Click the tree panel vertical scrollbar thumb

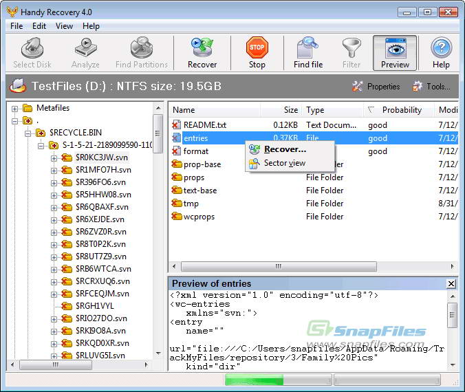pyautogui.click(x=158, y=133)
